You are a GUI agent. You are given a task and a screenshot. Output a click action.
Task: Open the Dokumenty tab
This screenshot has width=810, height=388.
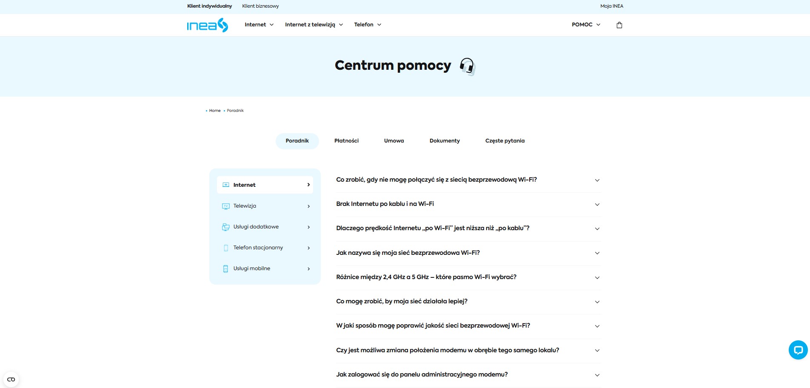445,141
